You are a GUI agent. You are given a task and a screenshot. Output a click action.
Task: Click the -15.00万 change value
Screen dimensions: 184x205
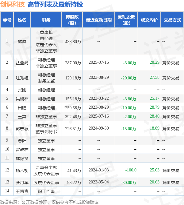129,129
